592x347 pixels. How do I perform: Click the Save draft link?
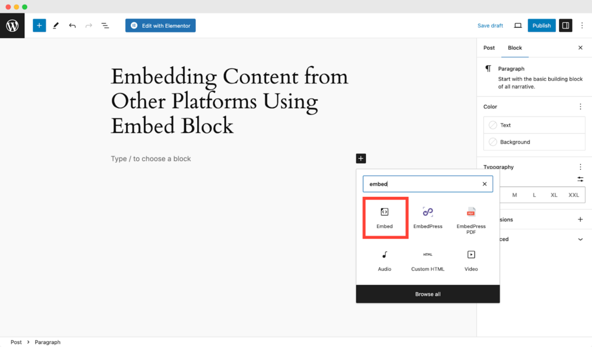coord(490,25)
